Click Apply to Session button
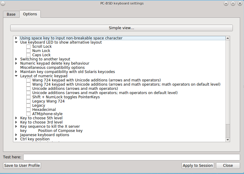Screen dimensions: 244x174 tap(198, 166)
